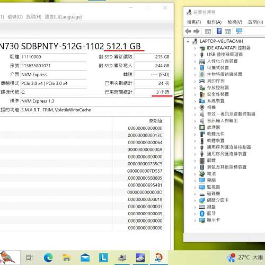
Task: Click the properties panel icon beside the help icon
Action: coord(228,31)
